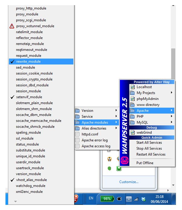
Task: Click the EN language indicator
Action: pyautogui.click(x=91, y=198)
